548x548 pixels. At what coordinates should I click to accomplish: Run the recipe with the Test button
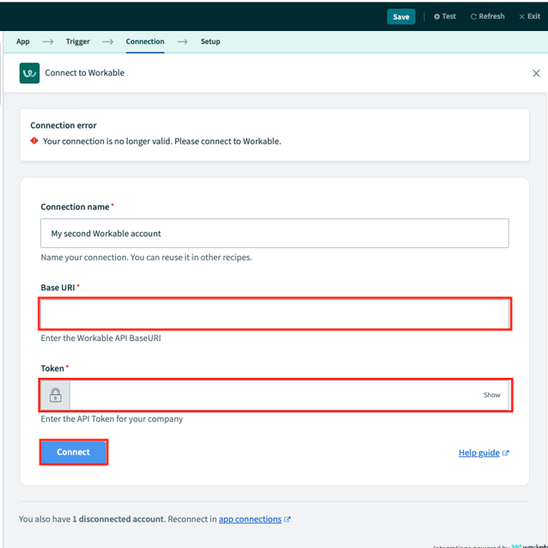coord(445,16)
